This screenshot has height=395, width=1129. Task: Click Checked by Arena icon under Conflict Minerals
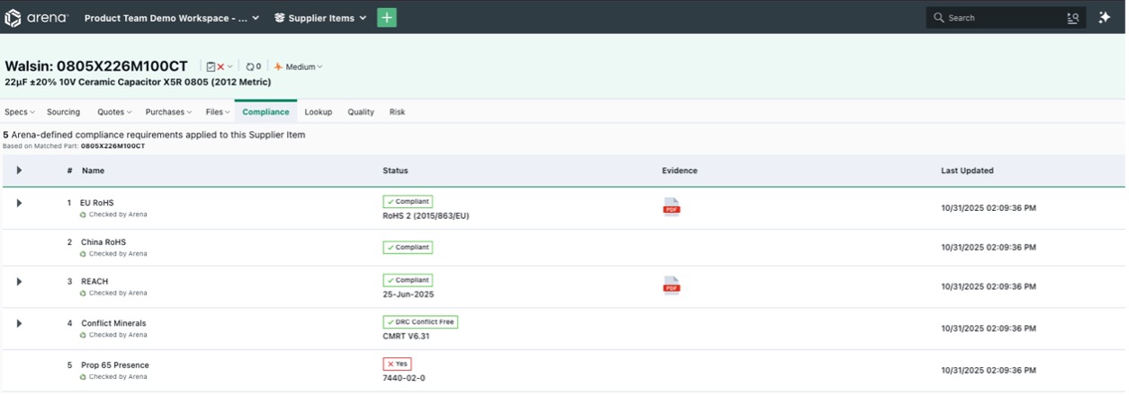[84, 335]
